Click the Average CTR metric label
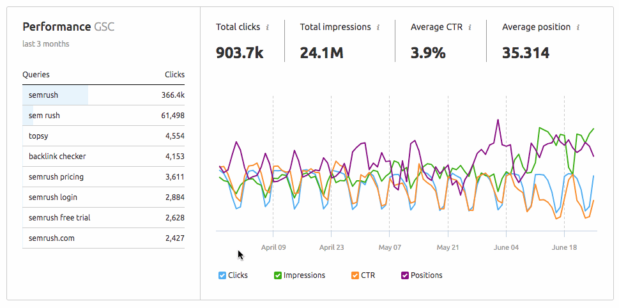The width and height of the screenshot is (619, 308). (436, 27)
